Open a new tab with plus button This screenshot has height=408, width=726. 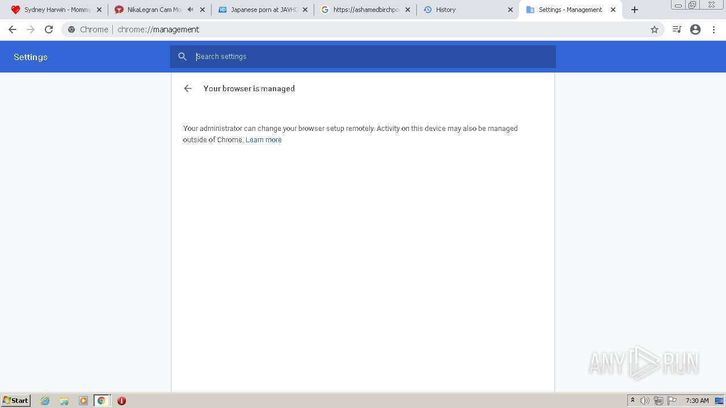[x=635, y=10]
